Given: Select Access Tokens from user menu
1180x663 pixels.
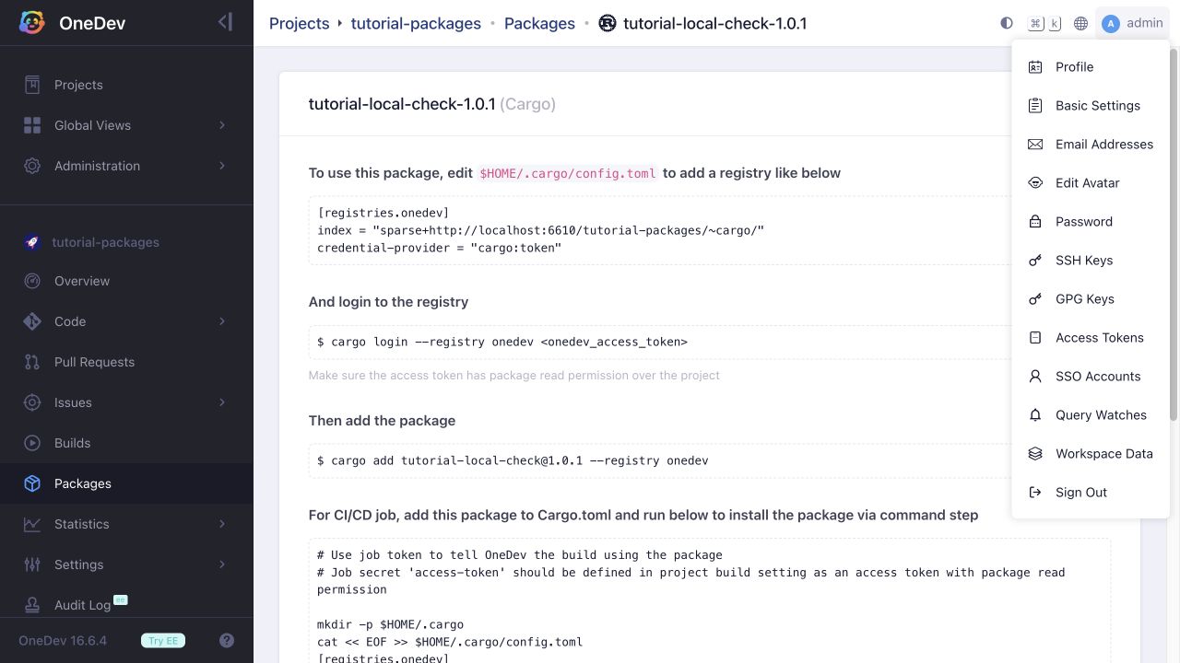Looking at the screenshot, I should (x=1091, y=338).
